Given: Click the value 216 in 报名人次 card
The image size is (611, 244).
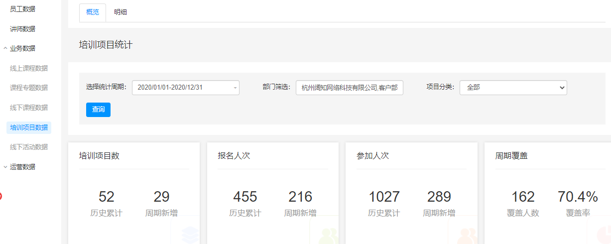Looking at the screenshot, I should (x=300, y=197).
